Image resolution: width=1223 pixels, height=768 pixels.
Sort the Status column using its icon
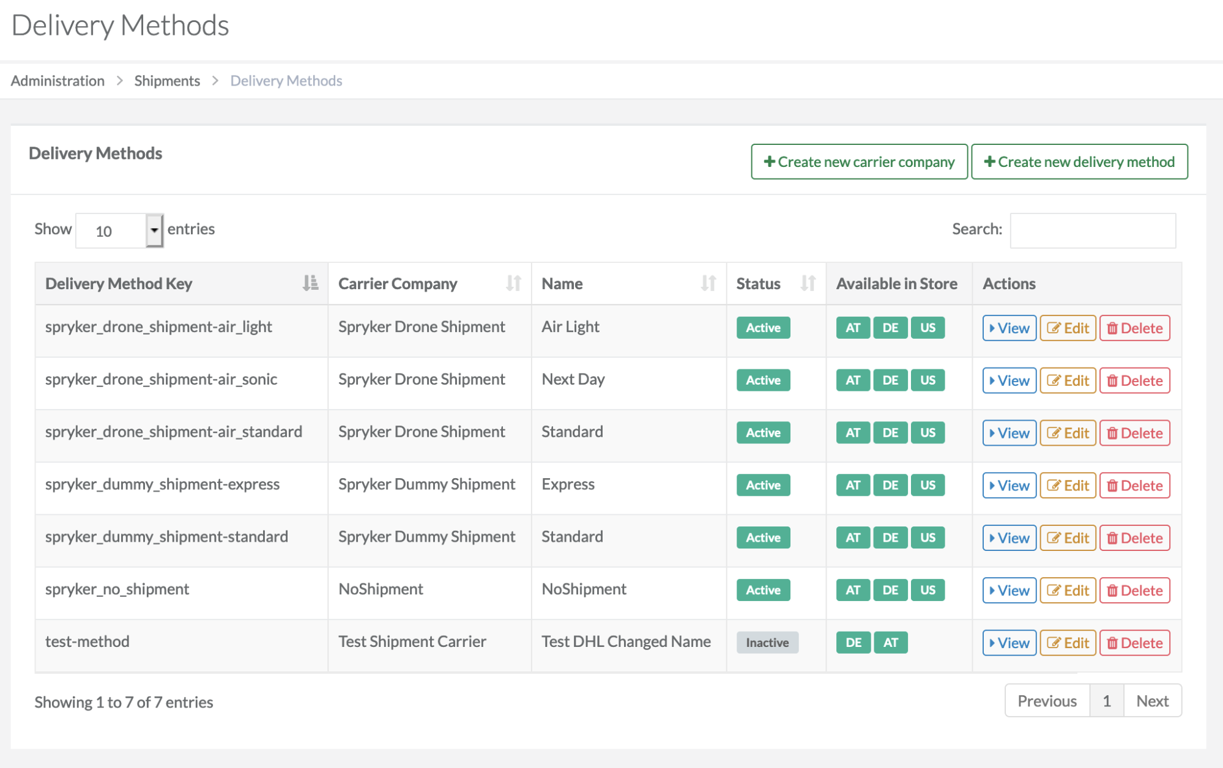pos(808,283)
